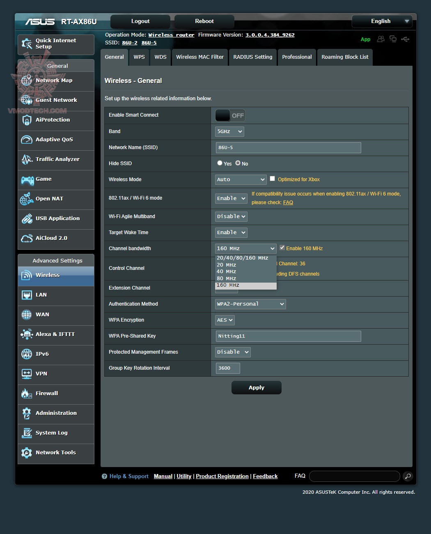The width and height of the screenshot is (431, 534).
Task: Click the Administration gear icon
Action: [27, 413]
